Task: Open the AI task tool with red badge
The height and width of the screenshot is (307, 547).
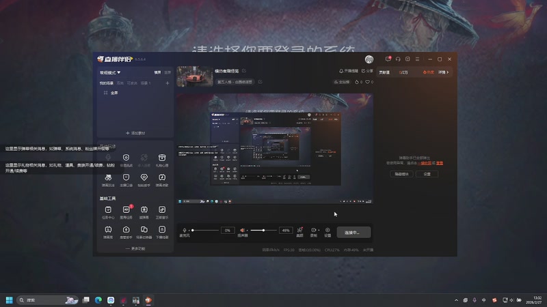Action: coord(126,212)
